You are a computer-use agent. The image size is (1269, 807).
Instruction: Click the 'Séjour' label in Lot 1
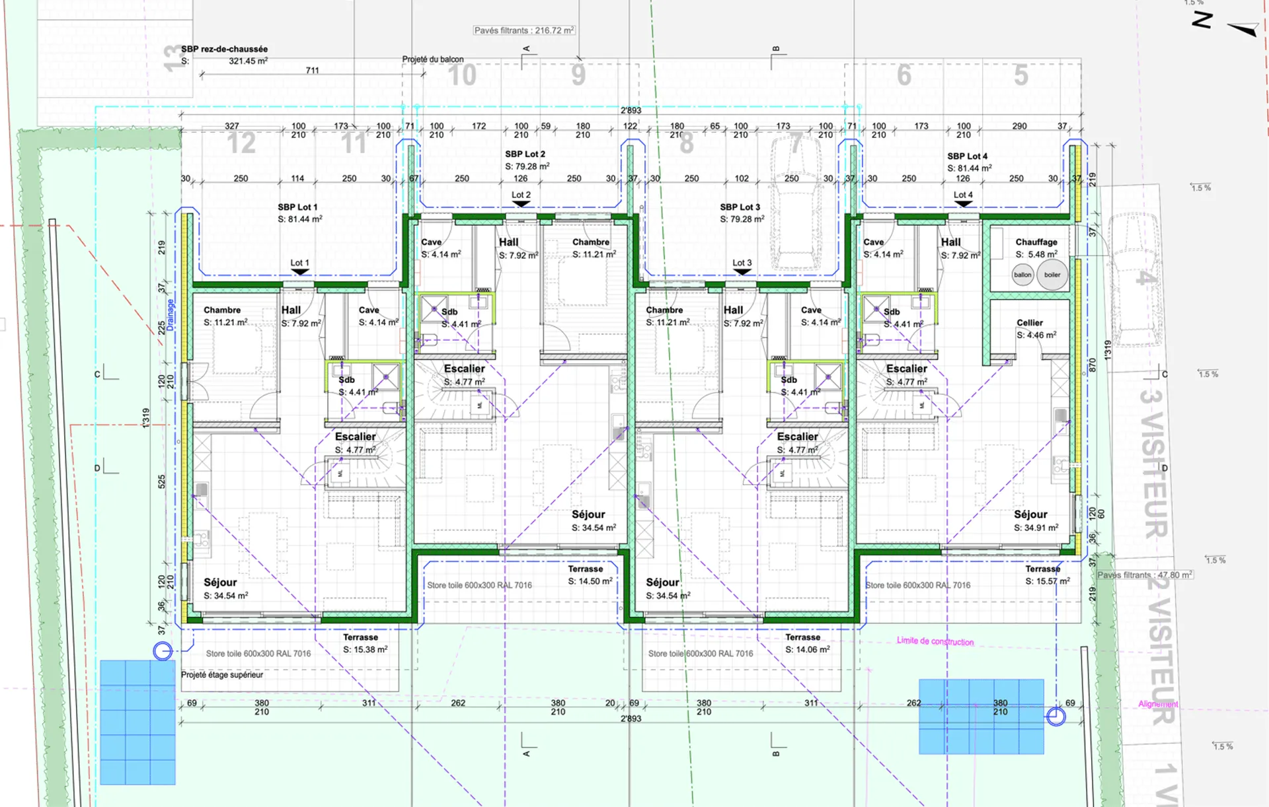click(x=220, y=582)
